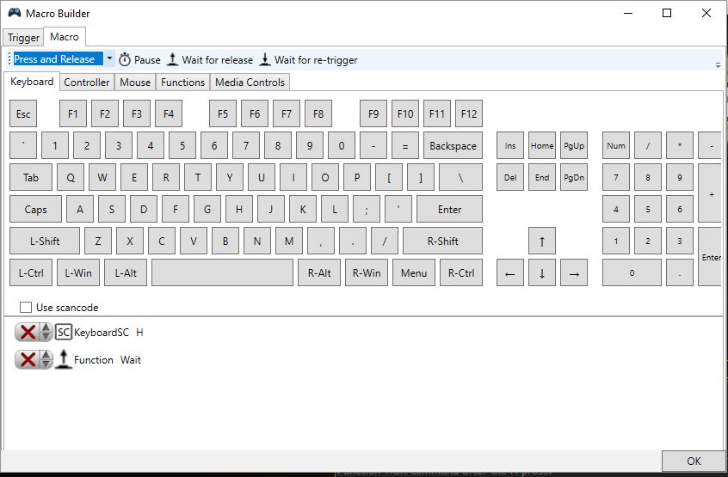Click the right arrow key
Image resolution: width=728 pixels, height=477 pixels.
pyautogui.click(x=574, y=273)
